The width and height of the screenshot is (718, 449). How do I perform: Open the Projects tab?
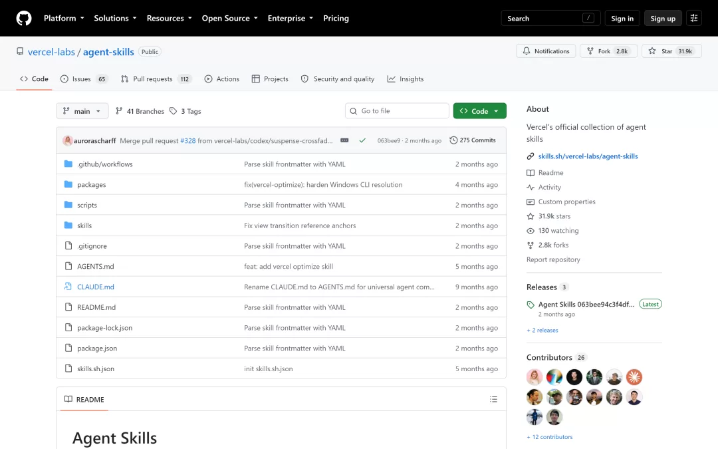click(x=270, y=78)
